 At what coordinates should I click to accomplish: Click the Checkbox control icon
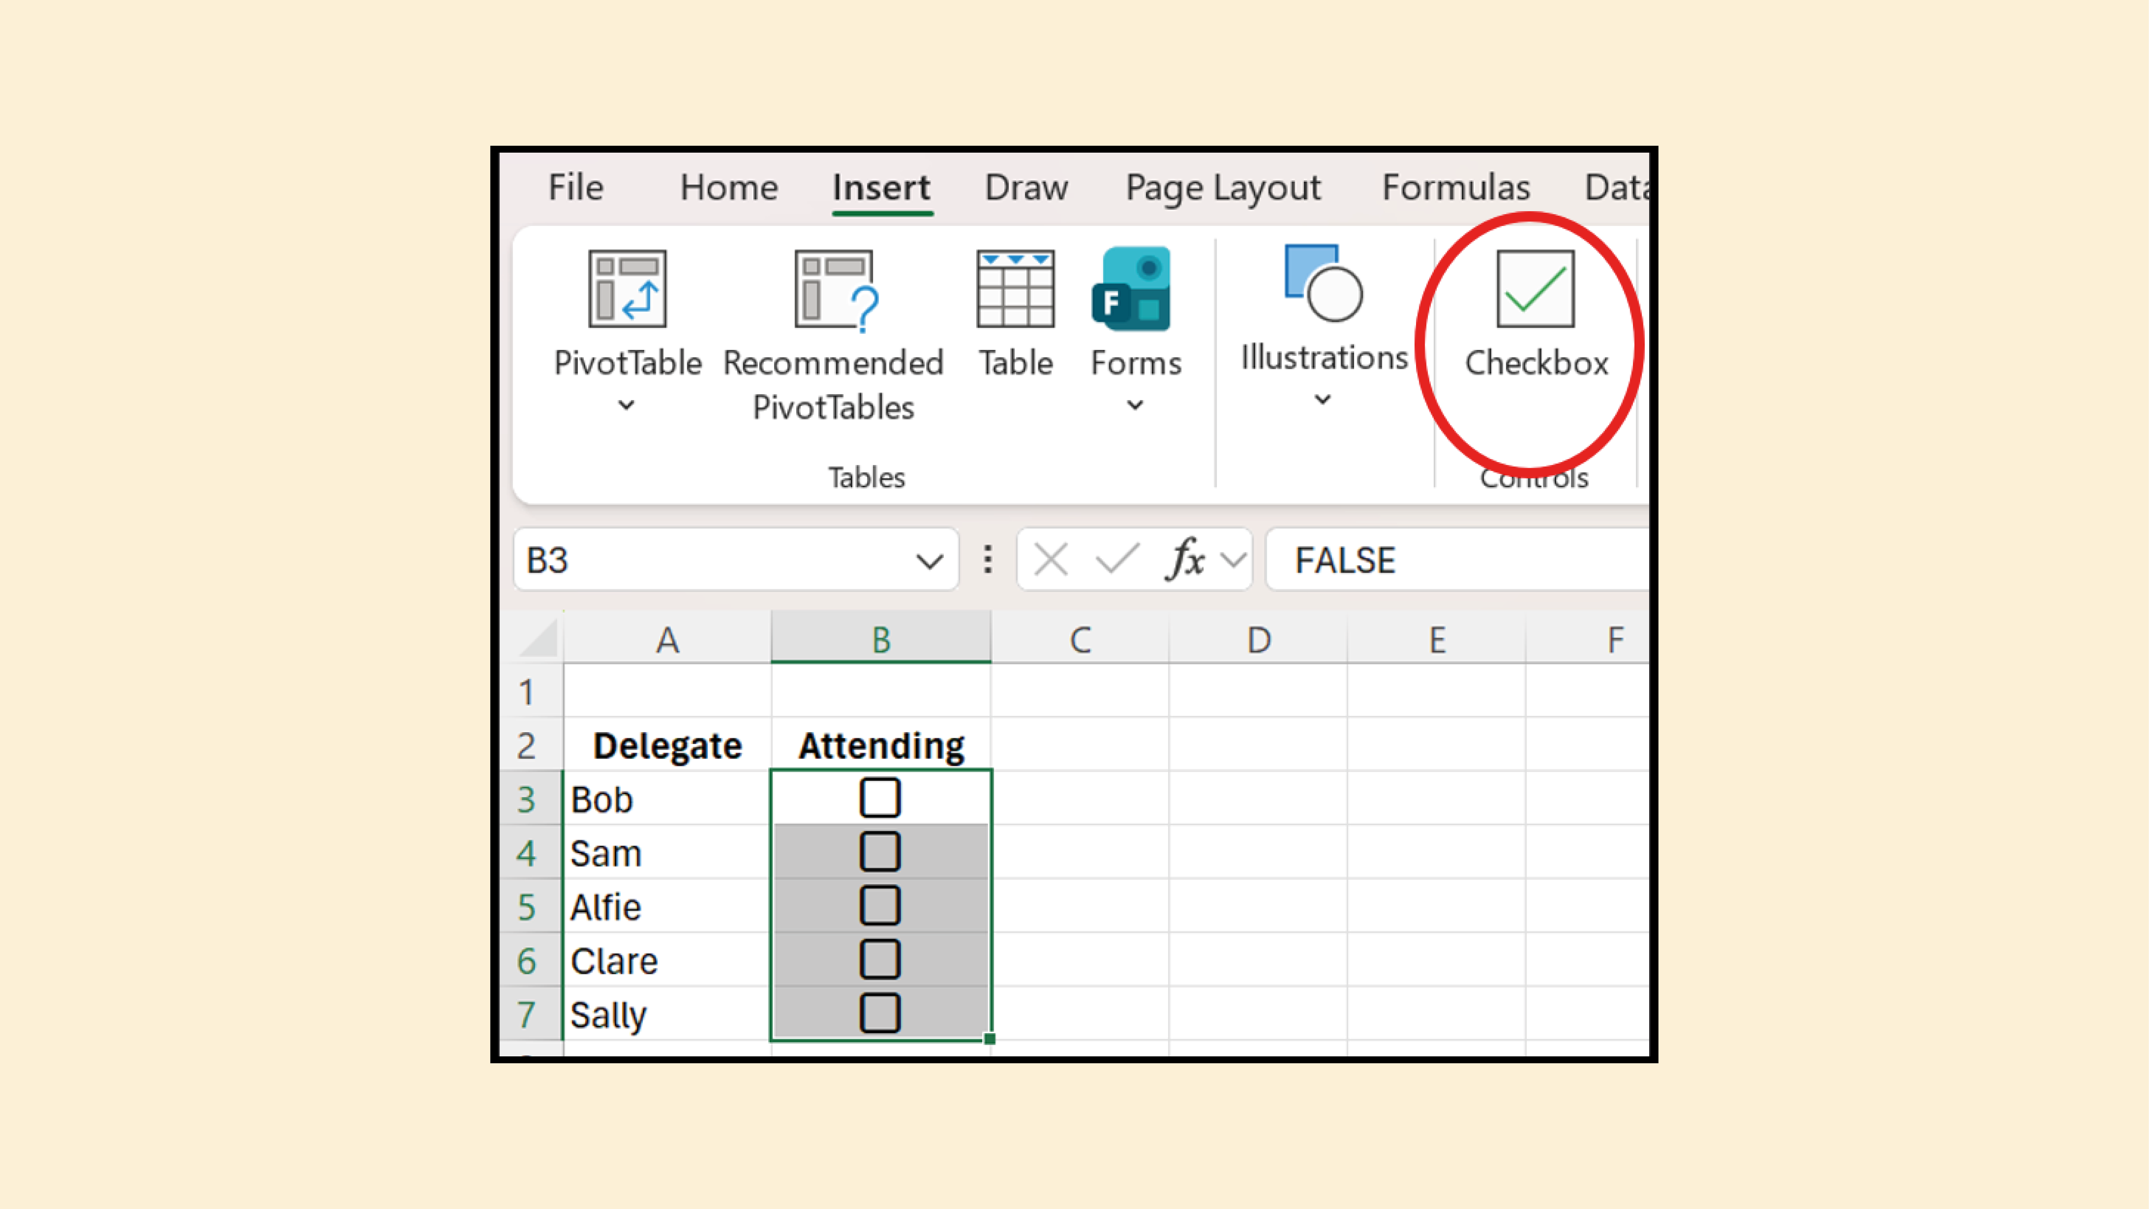click(x=1535, y=289)
